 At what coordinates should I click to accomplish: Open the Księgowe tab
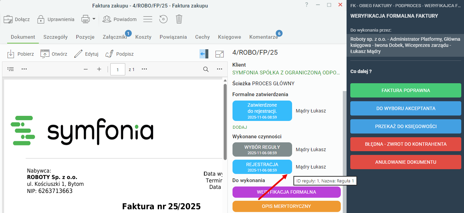(x=229, y=37)
